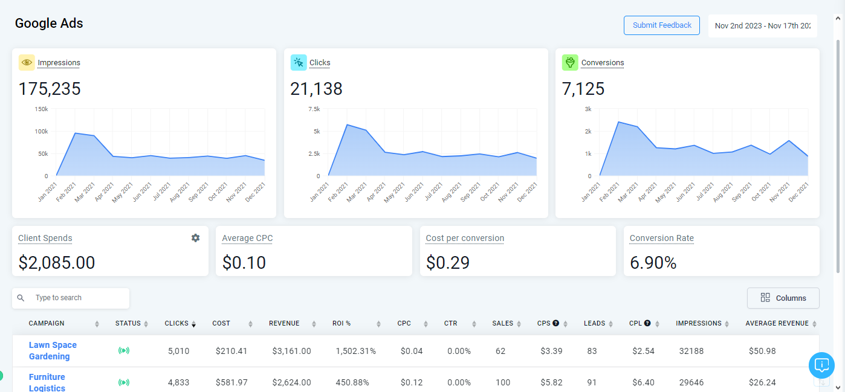Click Lawn Space Gardening status icon
Screen dimensions: 845x392
coord(124,351)
